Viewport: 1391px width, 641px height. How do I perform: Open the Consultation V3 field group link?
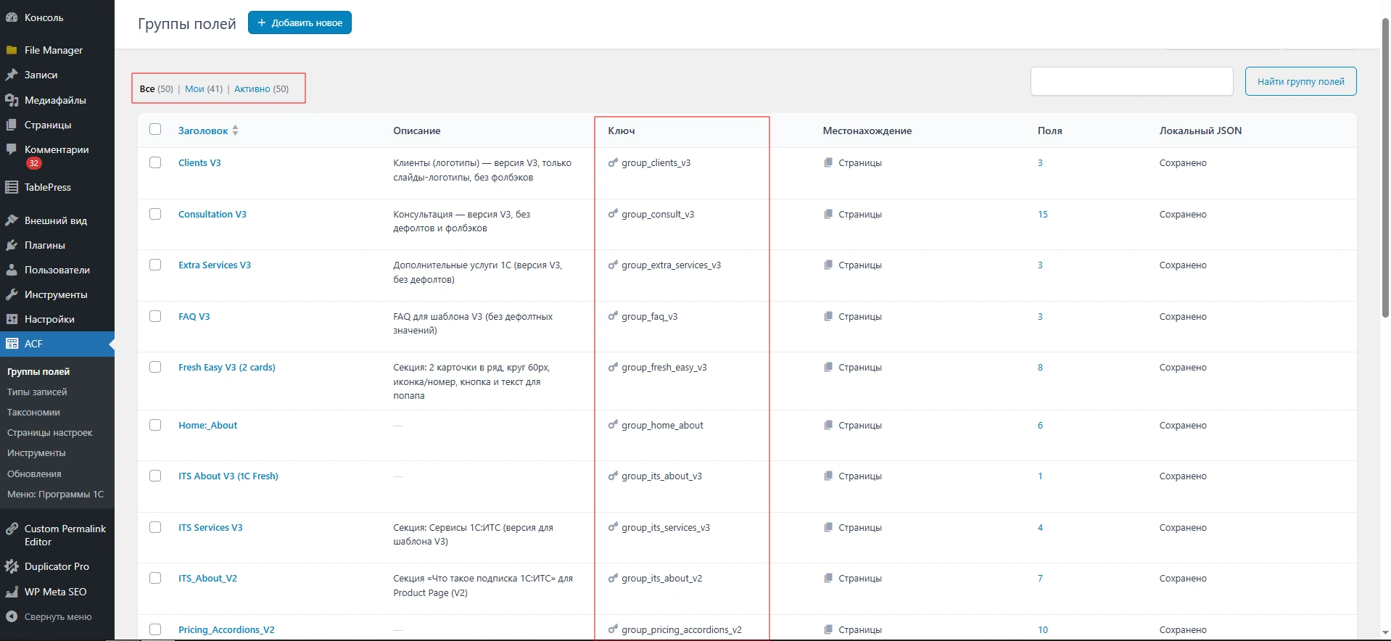[212, 214]
